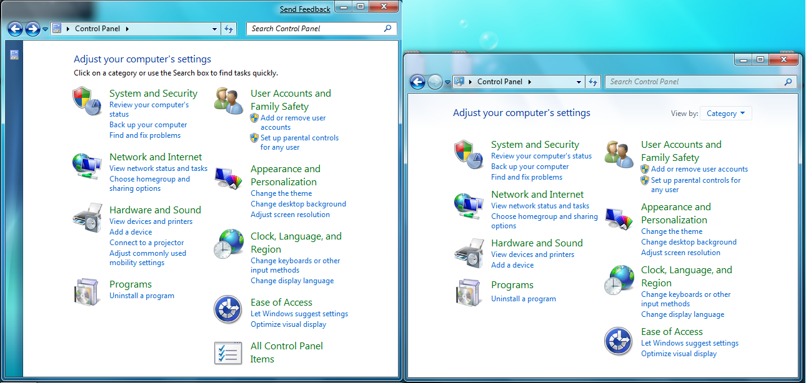Viewport: 806px width, 383px height.
Task: Click the All Control Panel Items icon
Action: coord(228,353)
